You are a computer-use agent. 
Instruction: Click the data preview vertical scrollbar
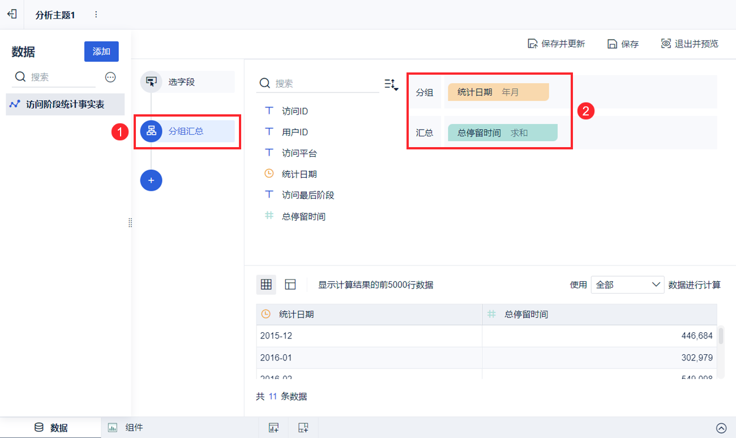[721, 336]
